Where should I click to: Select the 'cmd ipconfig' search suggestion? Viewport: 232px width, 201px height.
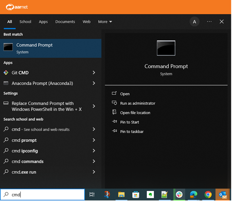click(51, 151)
